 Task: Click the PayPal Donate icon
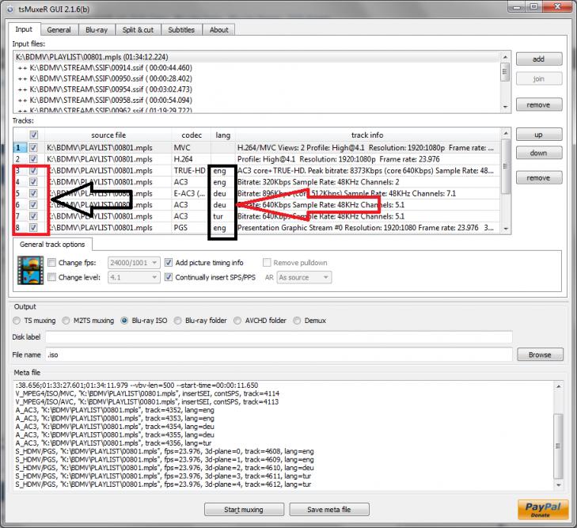[x=542, y=508]
